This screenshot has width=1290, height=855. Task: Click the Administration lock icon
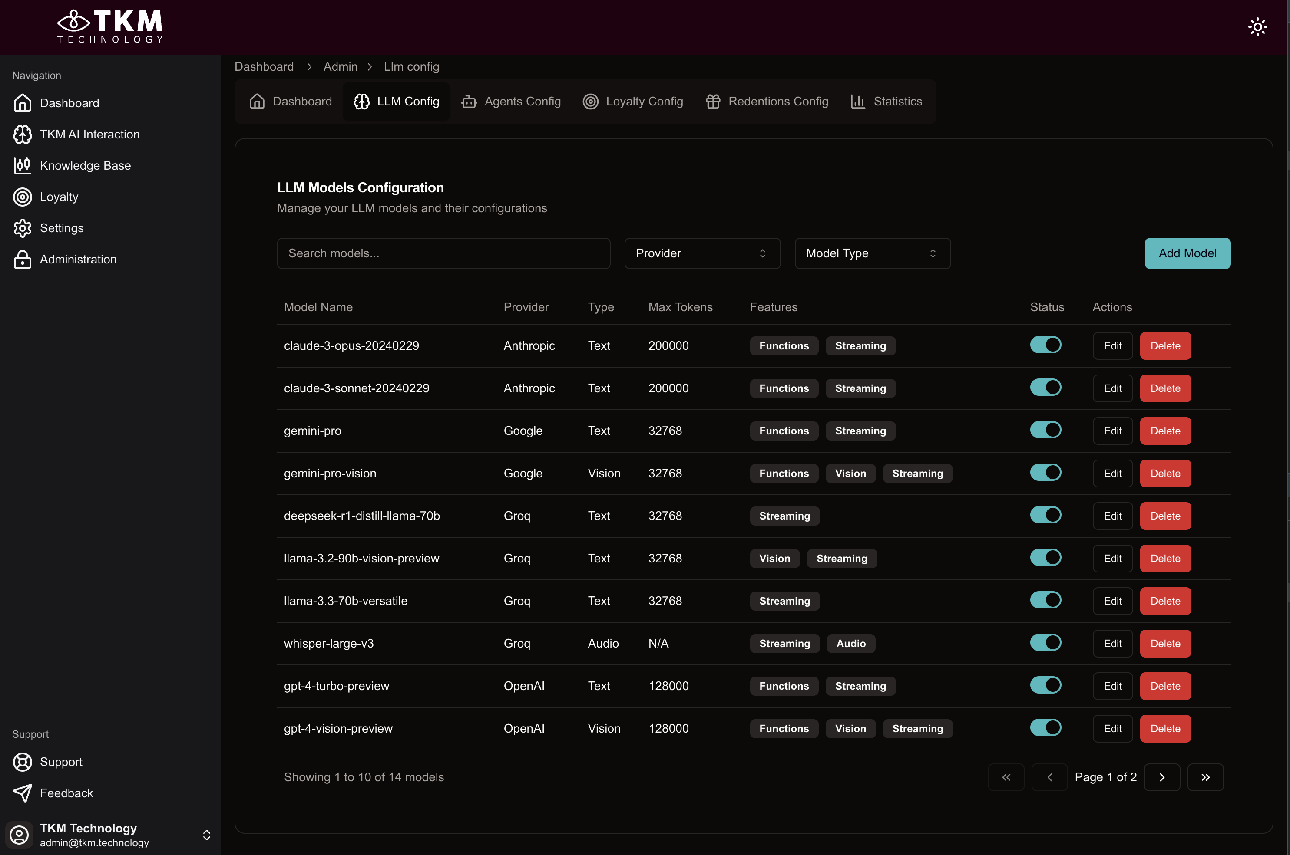pyautogui.click(x=23, y=260)
